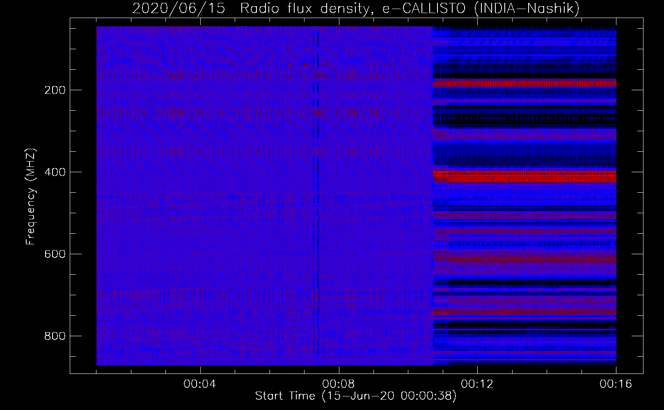Image resolution: width=664 pixels, height=410 pixels.
Task: Click the 200 frequency tick label
Action: (55, 90)
